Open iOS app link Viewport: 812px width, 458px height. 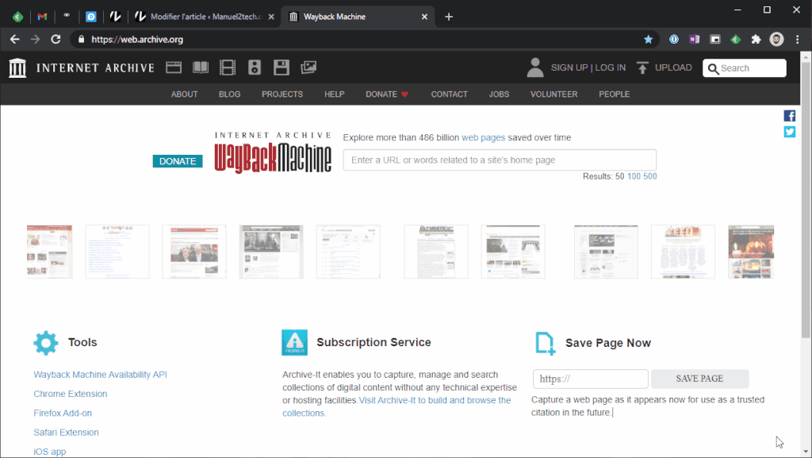50,452
